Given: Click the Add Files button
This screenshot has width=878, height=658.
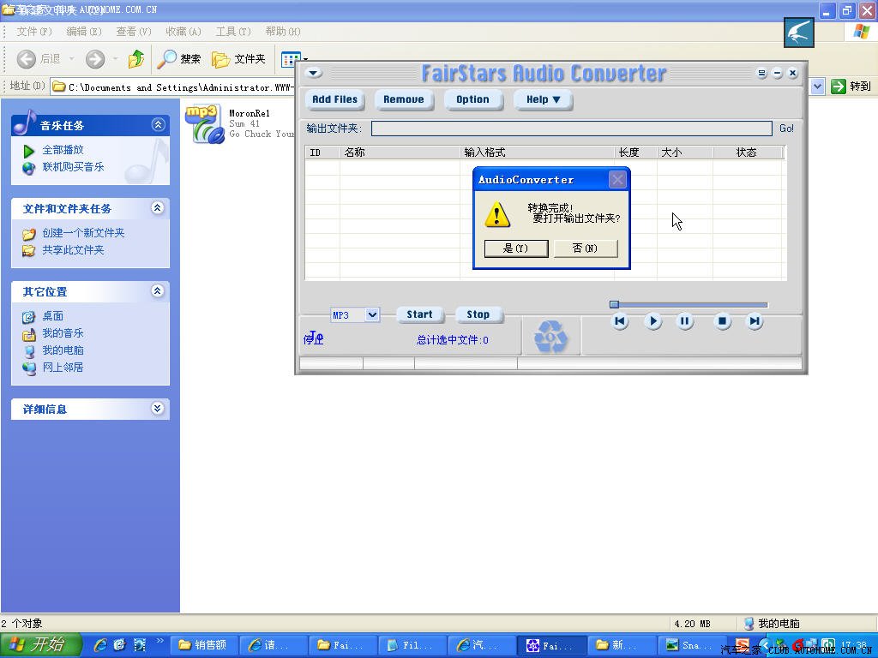Looking at the screenshot, I should (334, 99).
